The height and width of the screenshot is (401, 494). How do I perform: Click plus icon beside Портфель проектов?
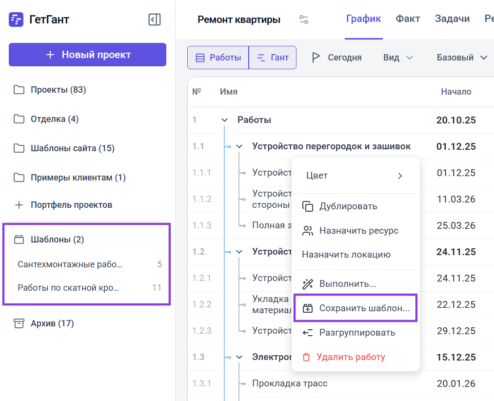coord(19,205)
